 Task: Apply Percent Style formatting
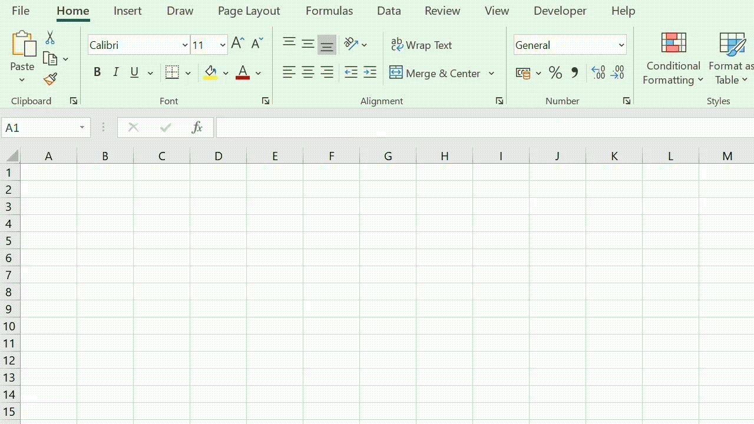(554, 72)
